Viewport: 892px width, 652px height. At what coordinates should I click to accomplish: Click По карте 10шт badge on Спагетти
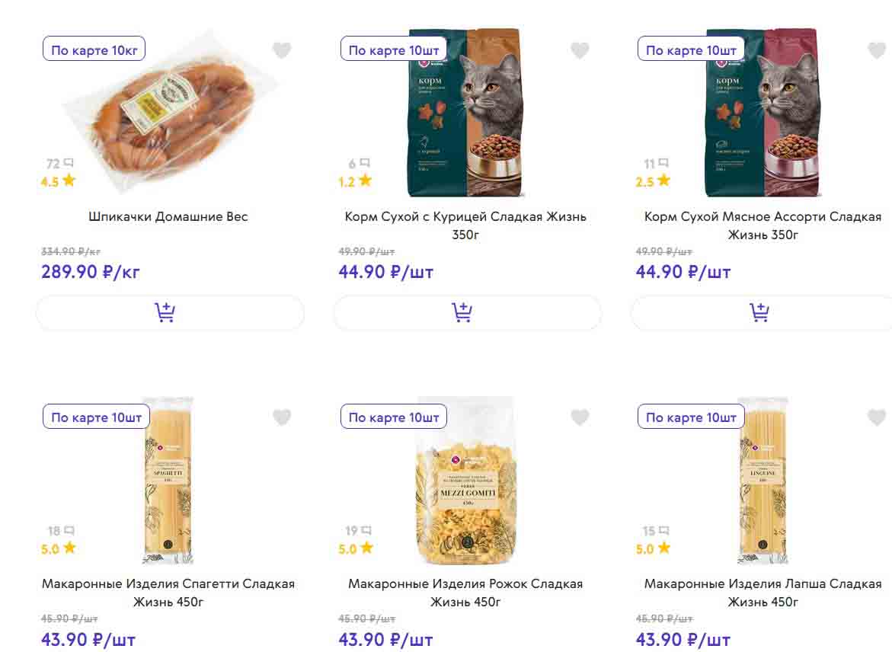pyautogui.click(x=96, y=417)
